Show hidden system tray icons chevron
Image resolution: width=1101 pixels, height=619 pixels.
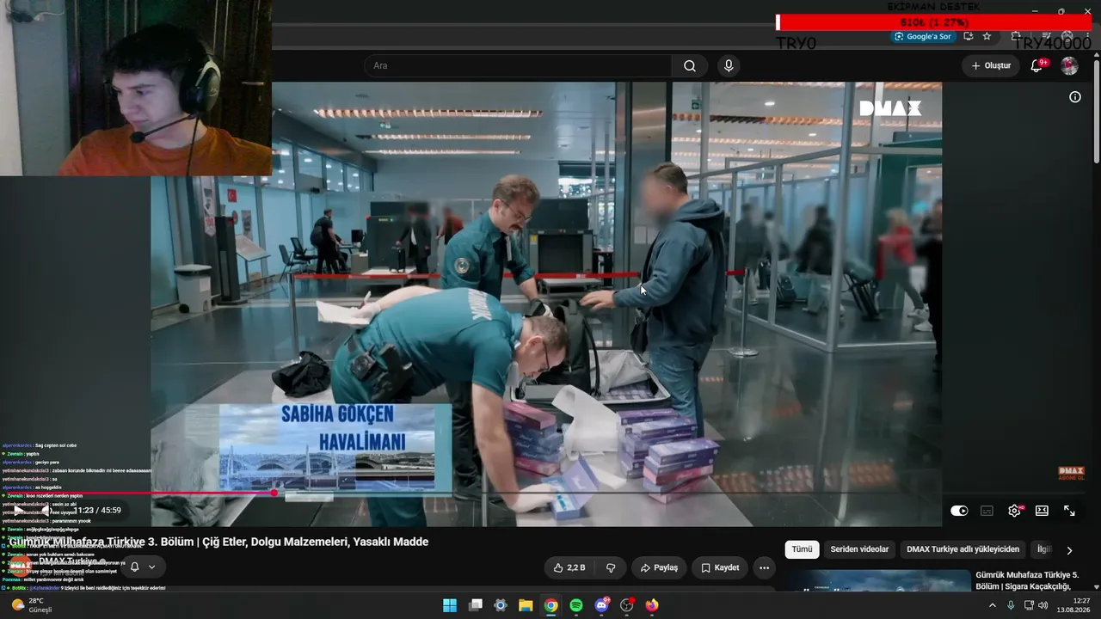point(992,605)
